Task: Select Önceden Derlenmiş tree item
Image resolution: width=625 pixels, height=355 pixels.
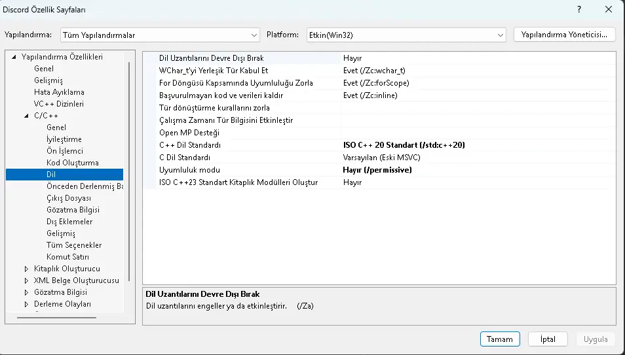Action: click(x=85, y=186)
